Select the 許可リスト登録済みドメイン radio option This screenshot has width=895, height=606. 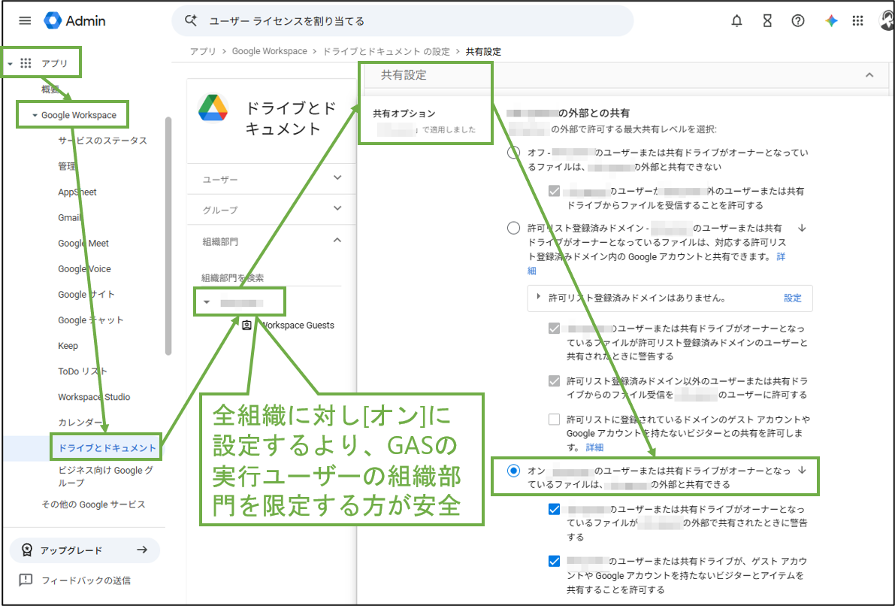point(514,228)
